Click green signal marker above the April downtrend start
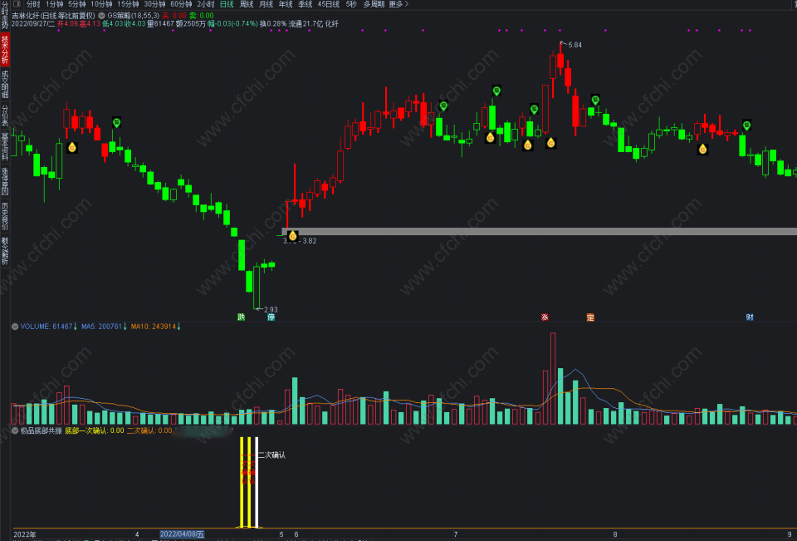Screen dimensions: 797x541 point(116,122)
